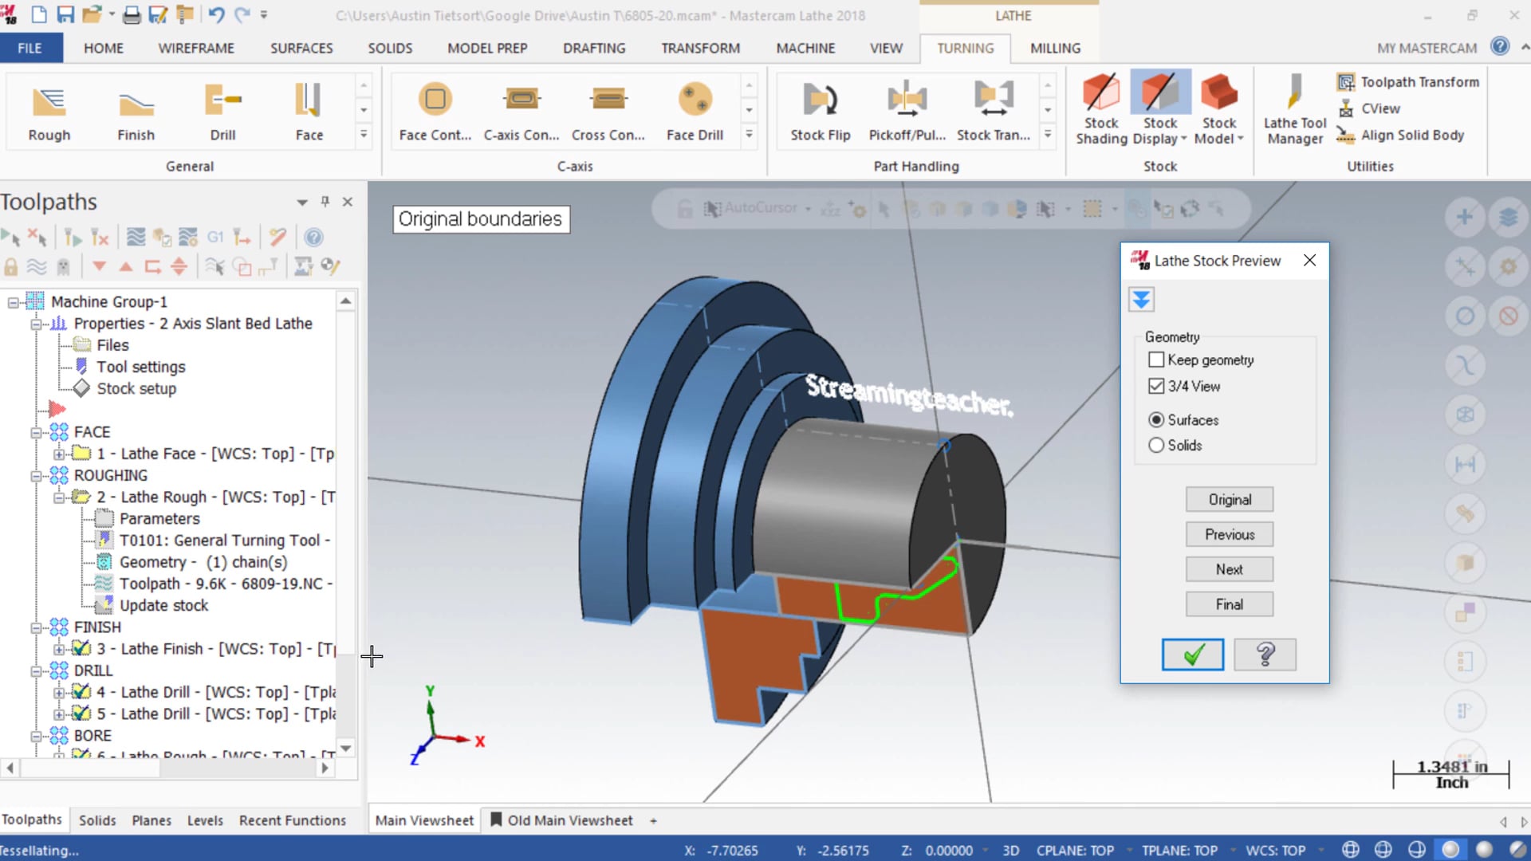Click the Next button in Stock Preview

click(x=1230, y=568)
